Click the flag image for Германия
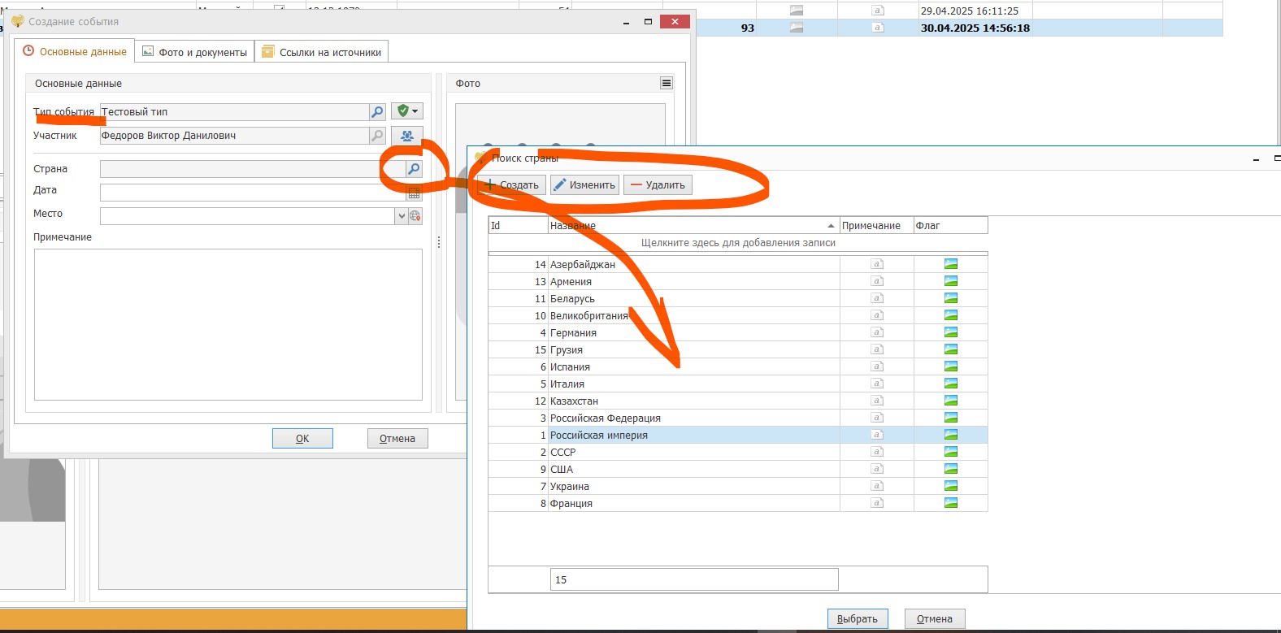This screenshot has height=633, width=1281. tap(950, 332)
